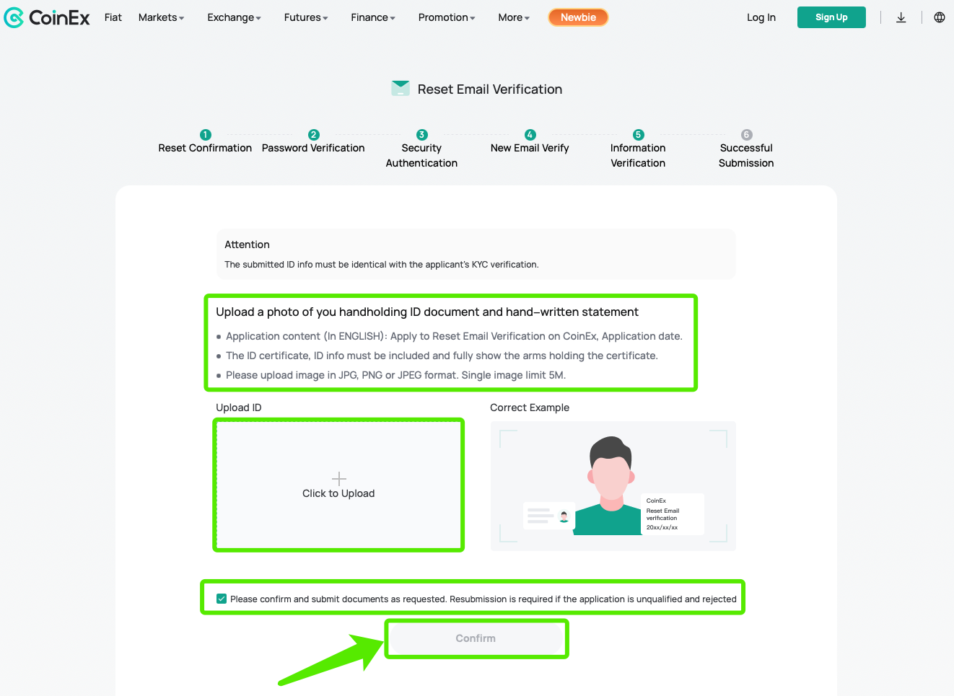Viewport: 954px width, 696px height.
Task: Click the CoinEx logo
Action: (x=47, y=17)
